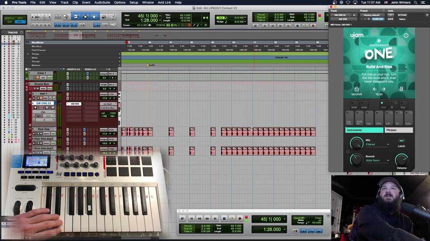This screenshot has width=430, height=241.
Task: Click the 'one shot' instrument pad
Action: pyautogui.click(x=349, y=118)
